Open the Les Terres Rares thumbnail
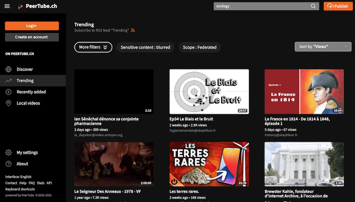This screenshot has width=355, height=202. pyautogui.click(x=209, y=164)
